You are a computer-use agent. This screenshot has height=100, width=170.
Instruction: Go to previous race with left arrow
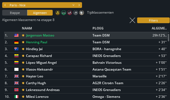[5, 5]
